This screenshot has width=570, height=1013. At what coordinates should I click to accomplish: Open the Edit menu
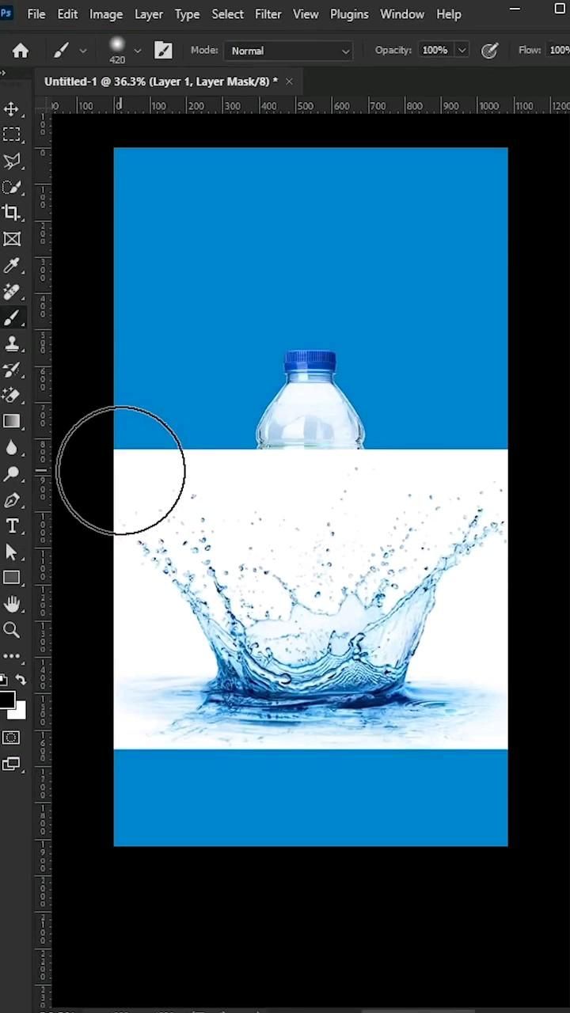pos(67,14)
